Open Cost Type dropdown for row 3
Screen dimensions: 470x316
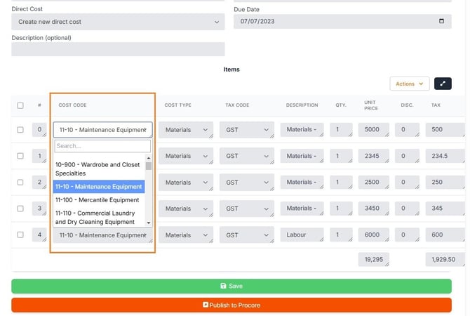coord(186,209)
